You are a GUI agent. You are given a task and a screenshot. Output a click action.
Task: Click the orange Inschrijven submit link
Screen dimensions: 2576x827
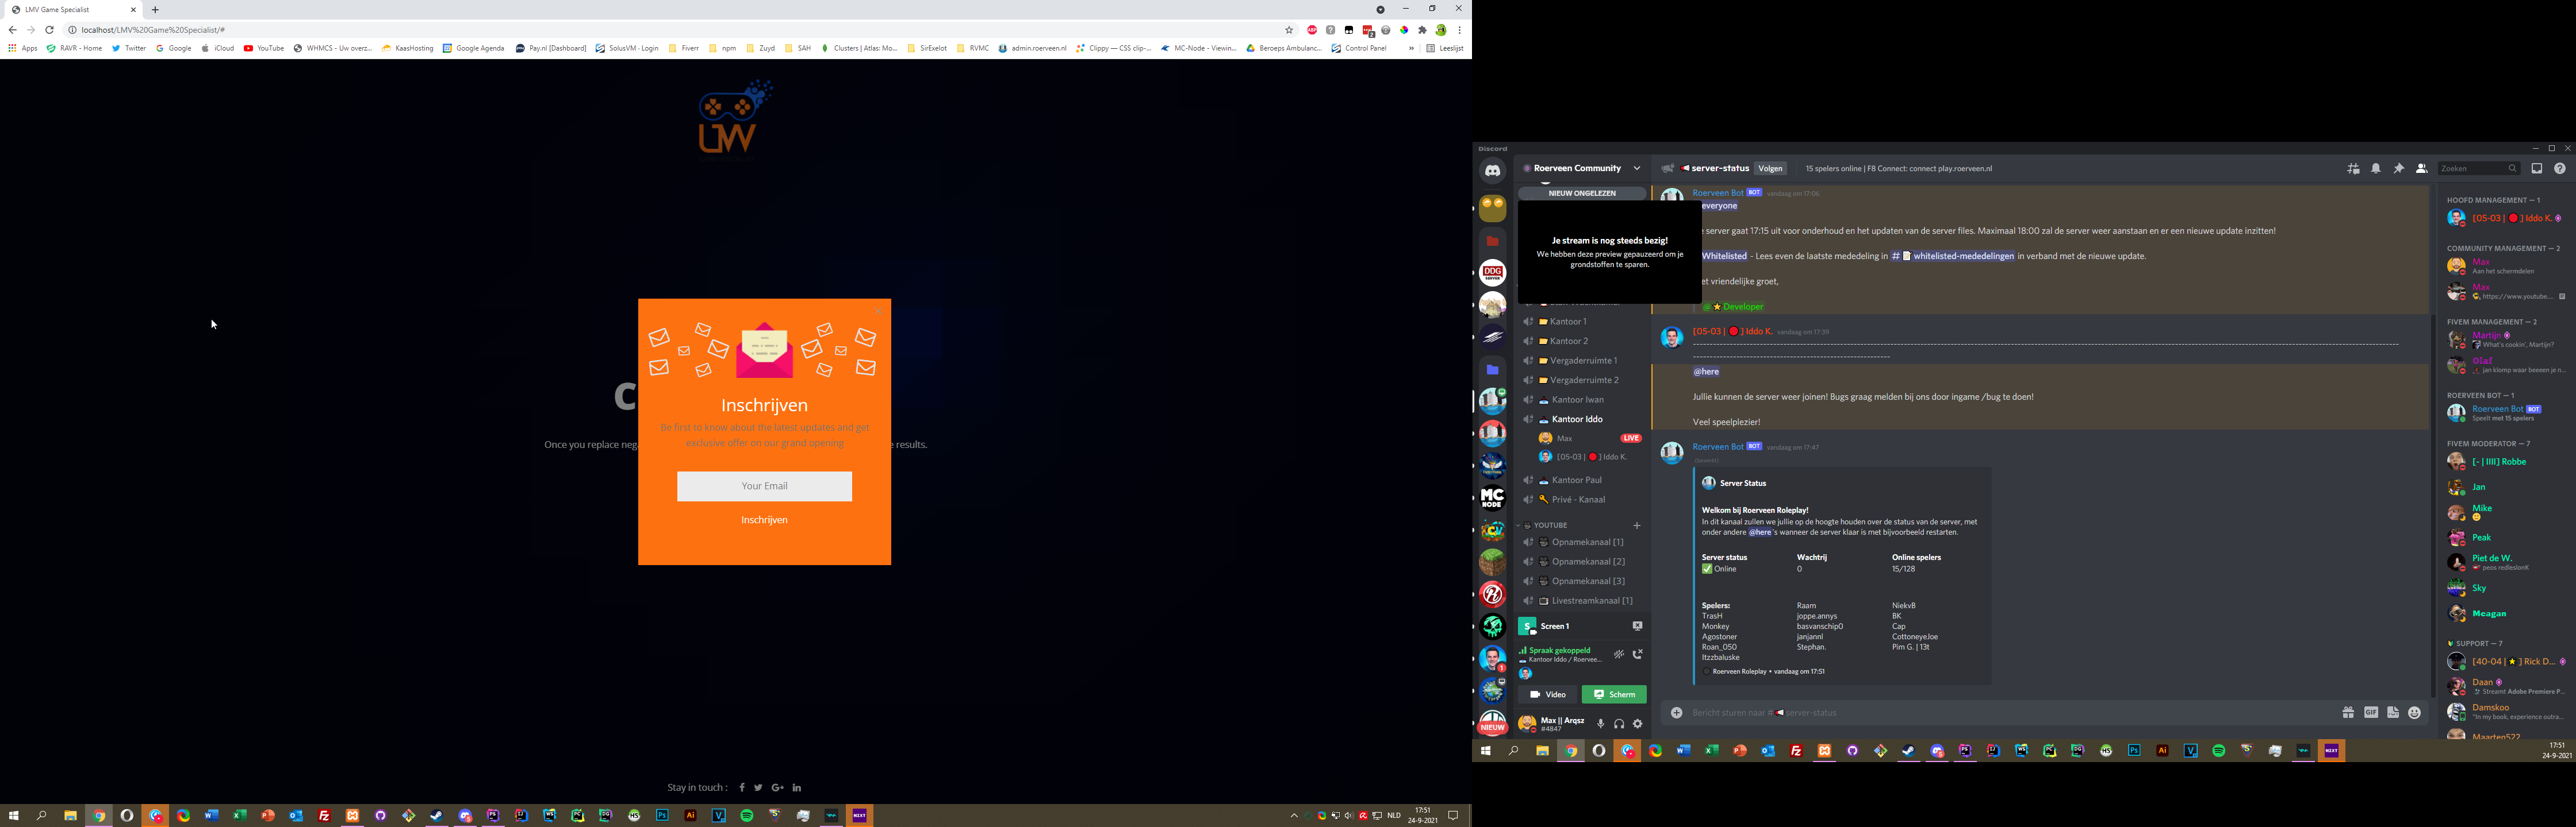pyautogui.click(x=764, y=520)
